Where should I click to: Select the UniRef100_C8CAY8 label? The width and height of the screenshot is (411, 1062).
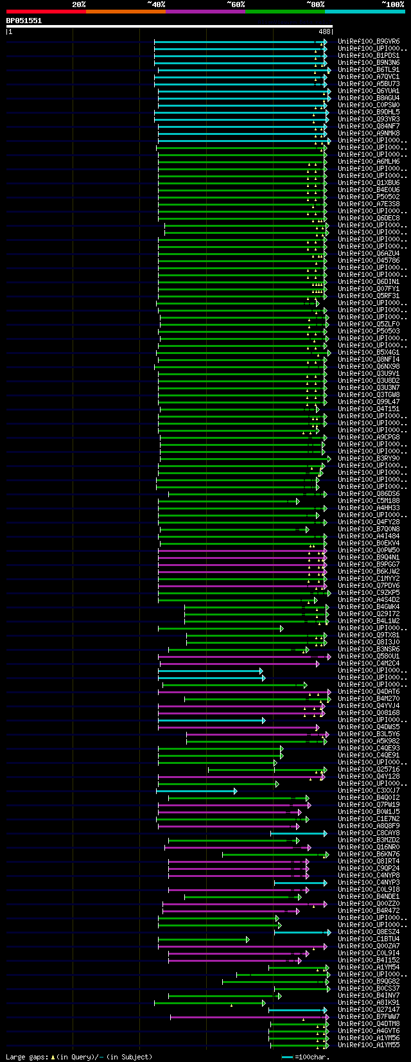pos(369,833)
